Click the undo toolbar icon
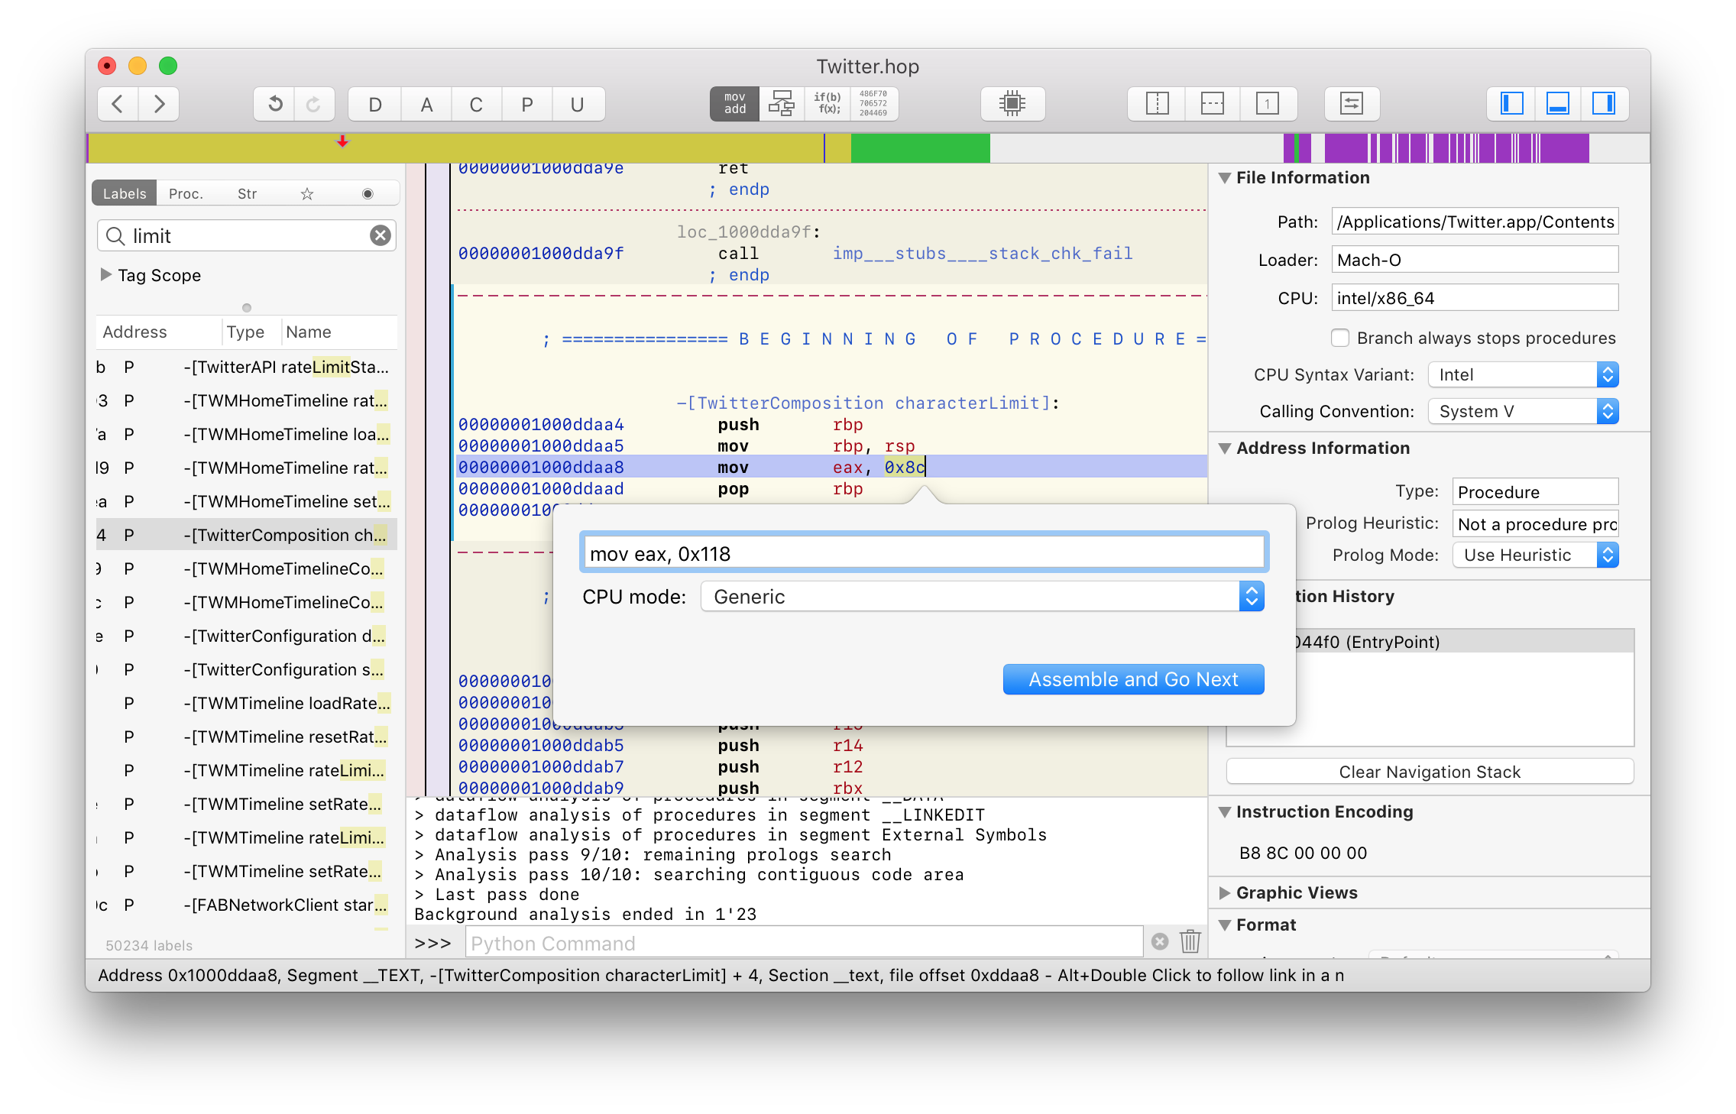 pos(275,104)
